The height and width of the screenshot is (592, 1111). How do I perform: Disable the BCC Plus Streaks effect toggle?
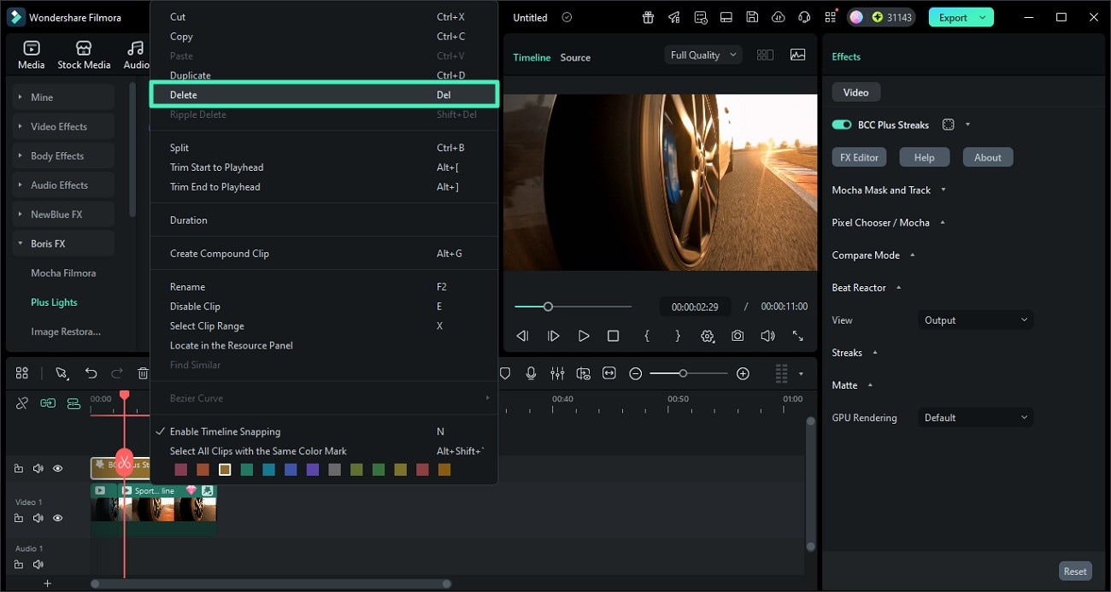click(840, 125)
